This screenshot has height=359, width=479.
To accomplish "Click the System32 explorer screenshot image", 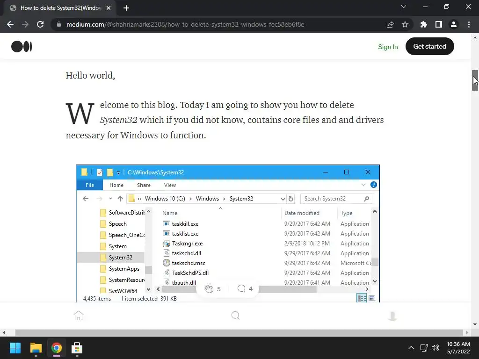I will point(228,234).
